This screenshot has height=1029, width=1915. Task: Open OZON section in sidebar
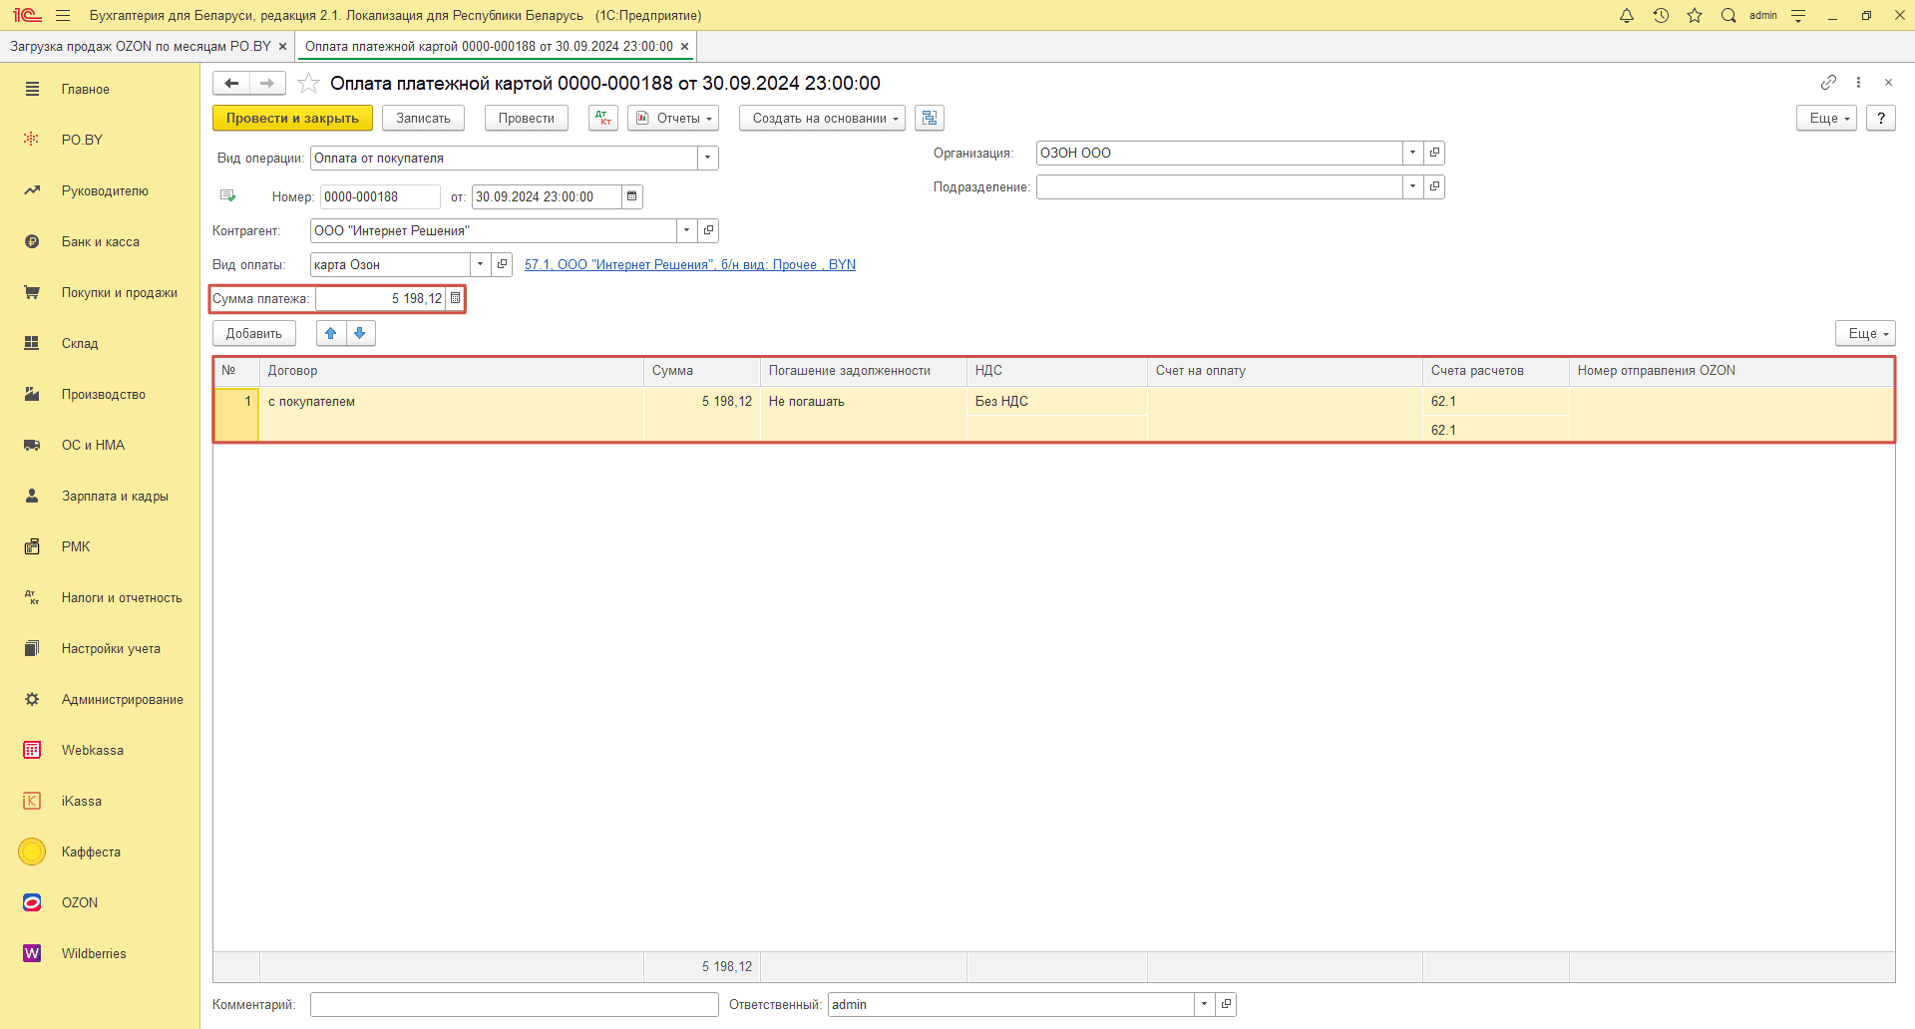pos(80,902)
